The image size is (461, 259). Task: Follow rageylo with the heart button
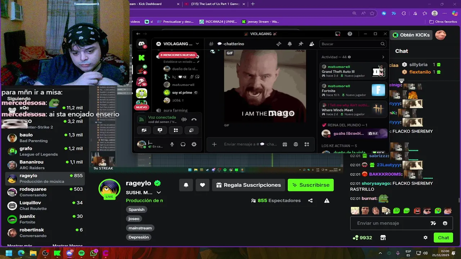coord(202,185)
